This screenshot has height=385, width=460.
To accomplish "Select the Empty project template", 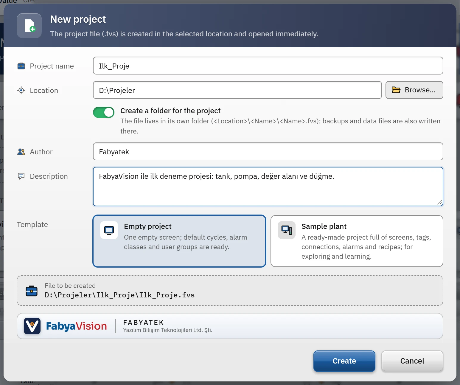I will tap(179, 241).
